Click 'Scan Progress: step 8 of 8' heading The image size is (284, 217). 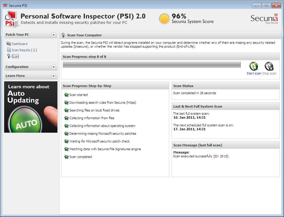84,57
